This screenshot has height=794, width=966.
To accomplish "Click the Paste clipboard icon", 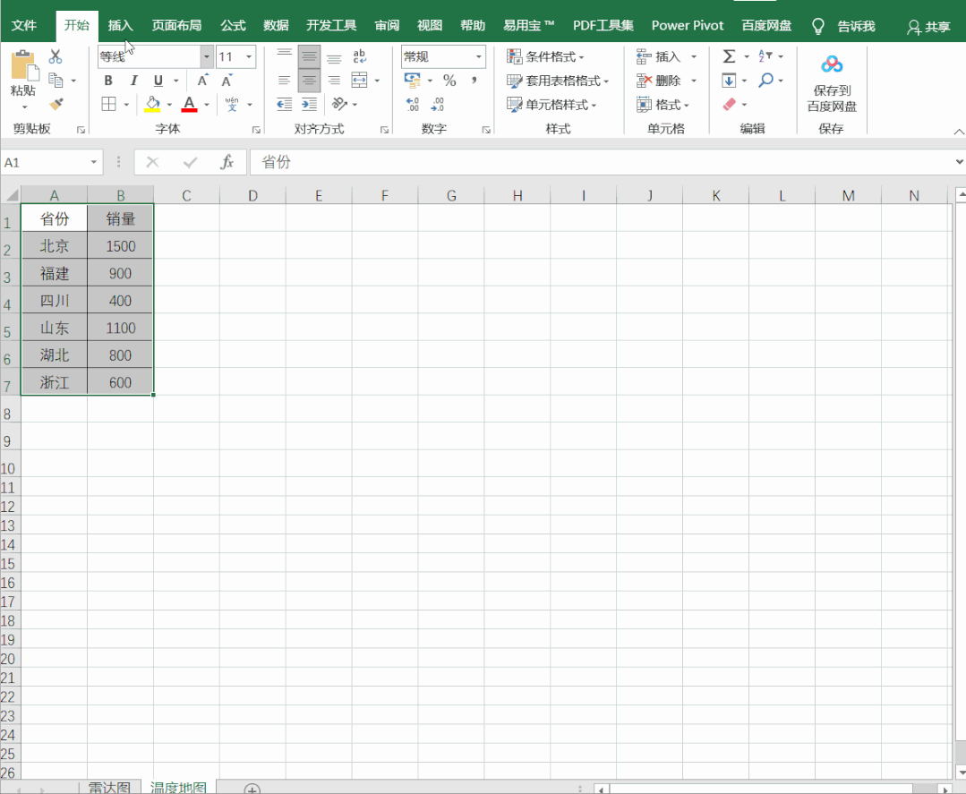I will pyautogui.click(x=24, y=66).
